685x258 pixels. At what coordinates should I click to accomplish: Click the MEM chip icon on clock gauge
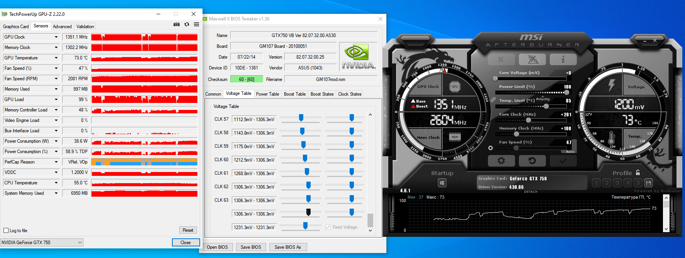pyautogui.click(x=455, y=137)
